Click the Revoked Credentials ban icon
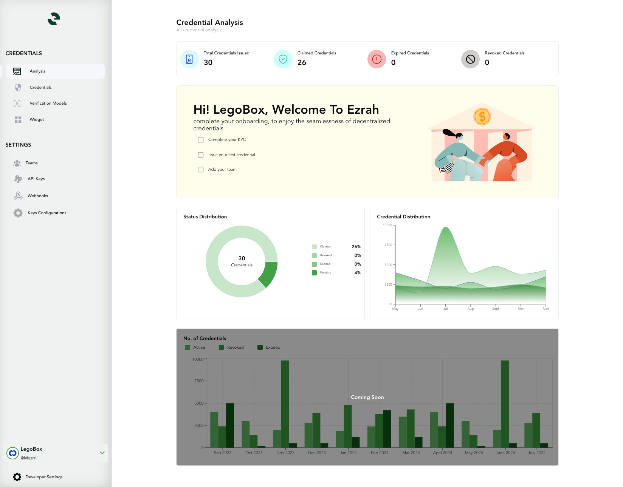Image resolution: width=623 pixels, height=487 pixels. coord(470,59)
